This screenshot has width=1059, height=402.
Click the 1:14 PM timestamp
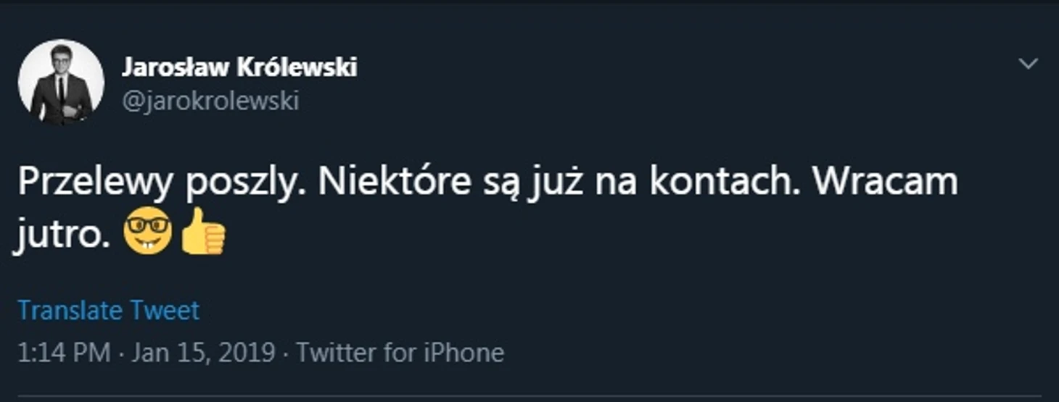coord(64,353)
